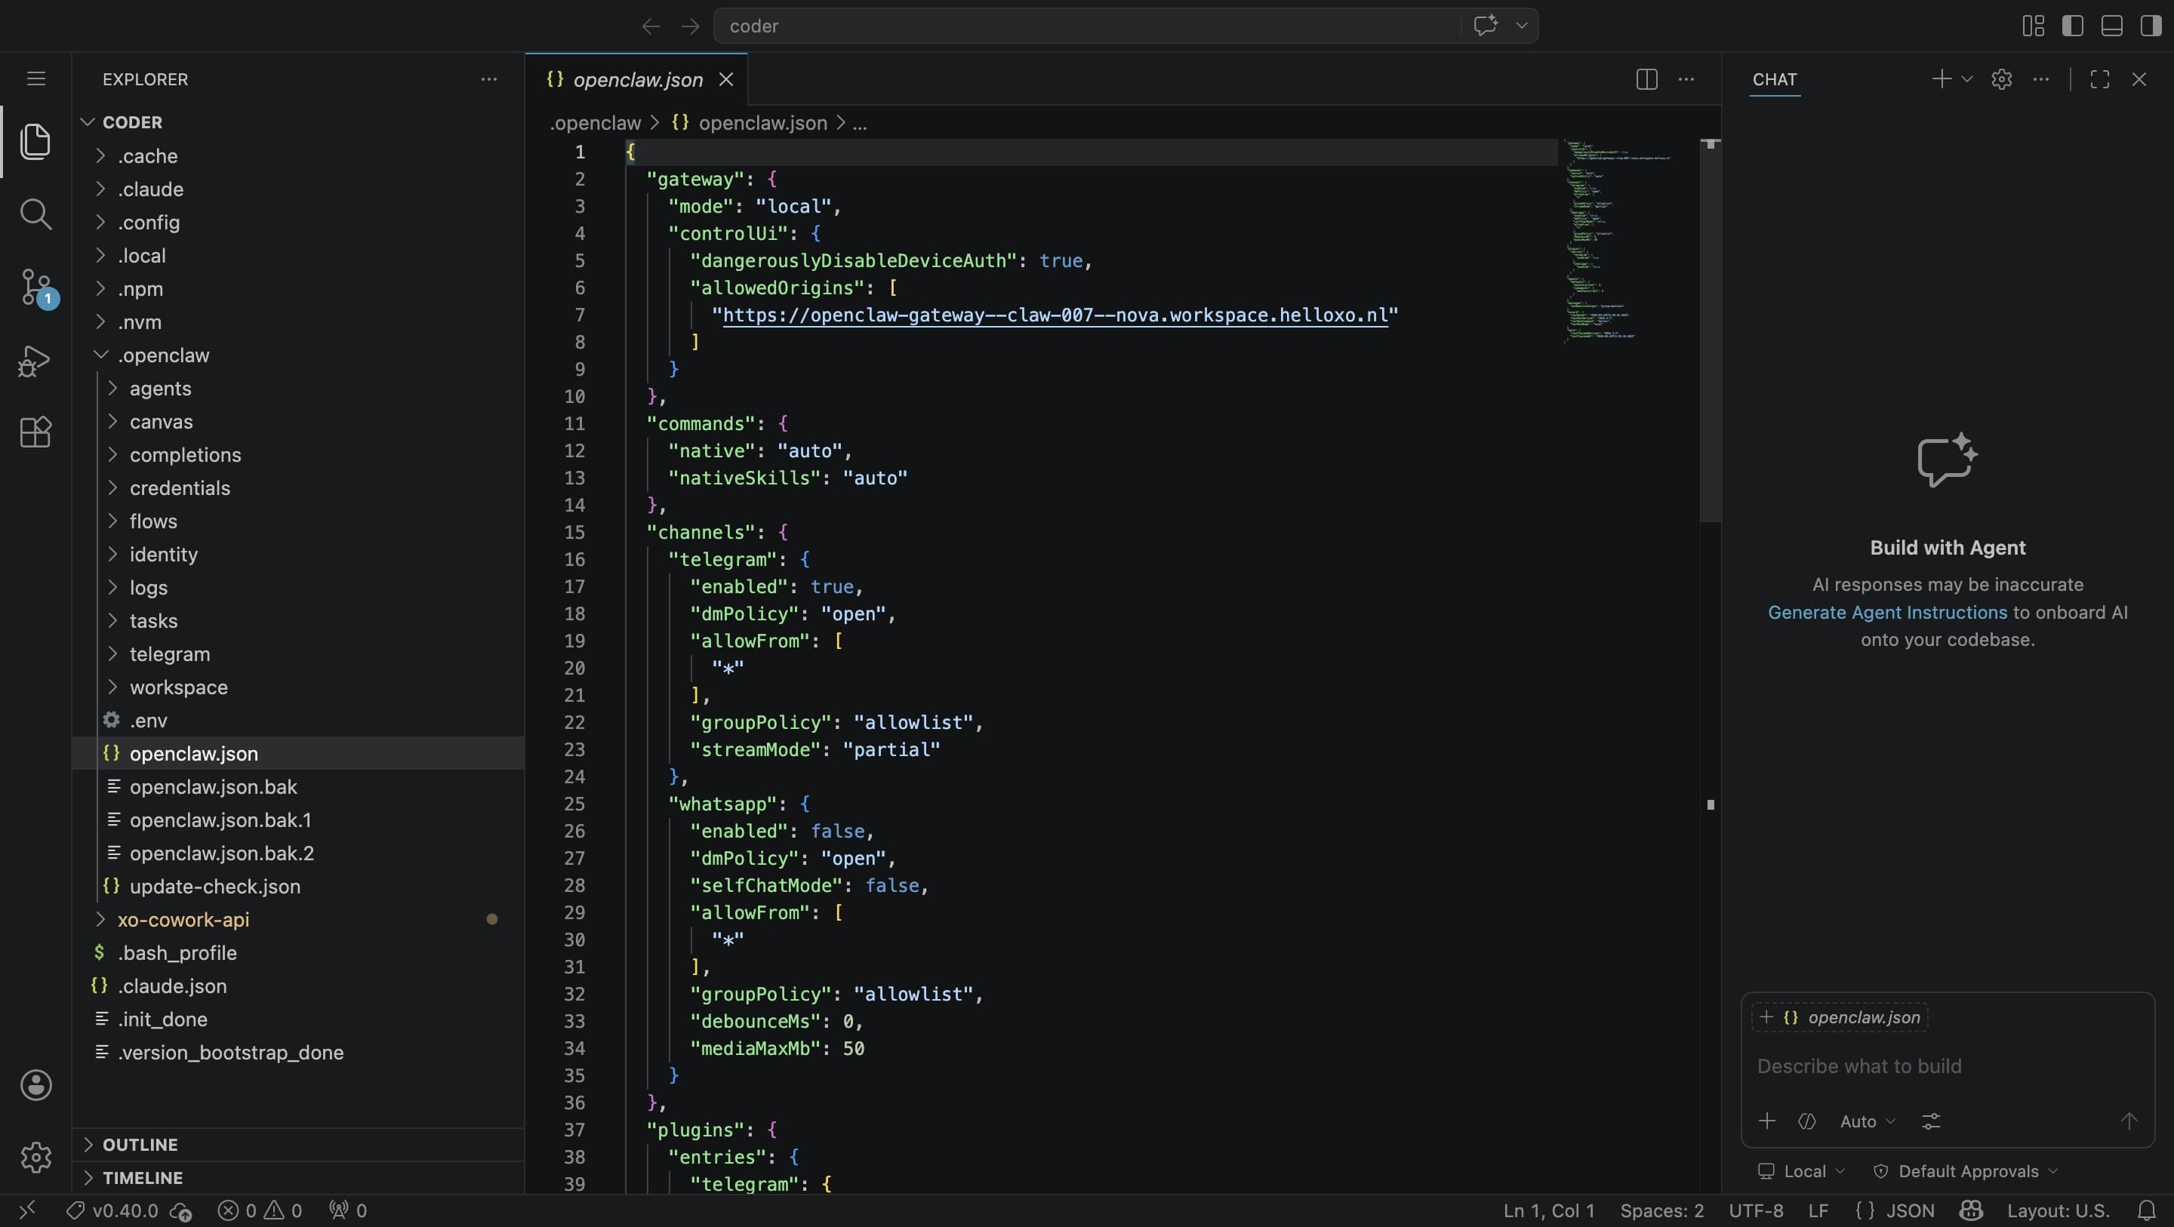Click Ln 1, Col 1 cursor position
The image size is (2174, 1227).
coord(1549,1210)
